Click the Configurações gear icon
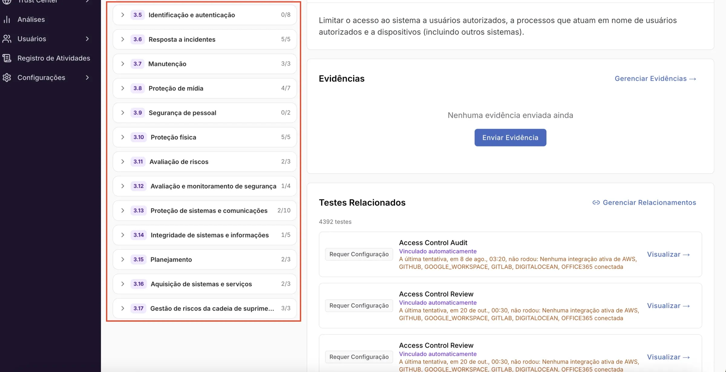726x372 pixels. tap(7, 77)
